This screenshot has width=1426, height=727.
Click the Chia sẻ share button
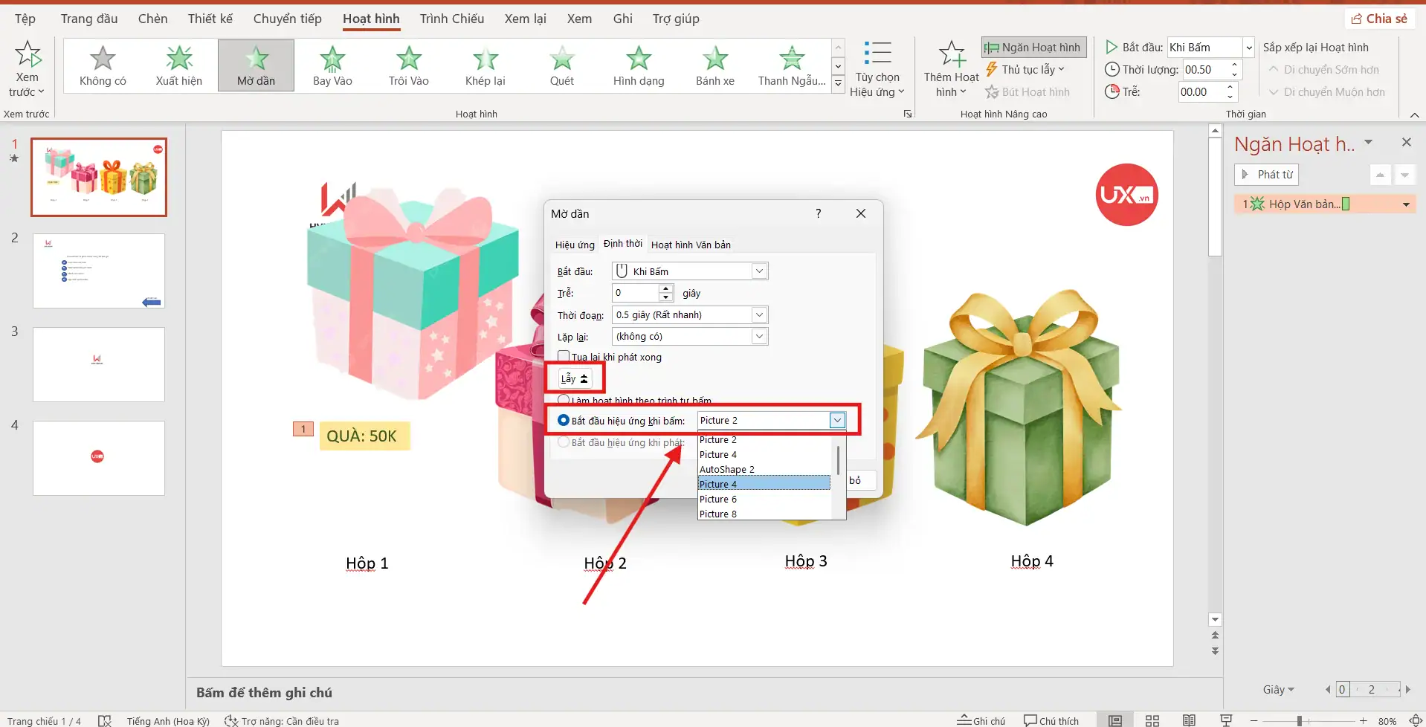1379,19
